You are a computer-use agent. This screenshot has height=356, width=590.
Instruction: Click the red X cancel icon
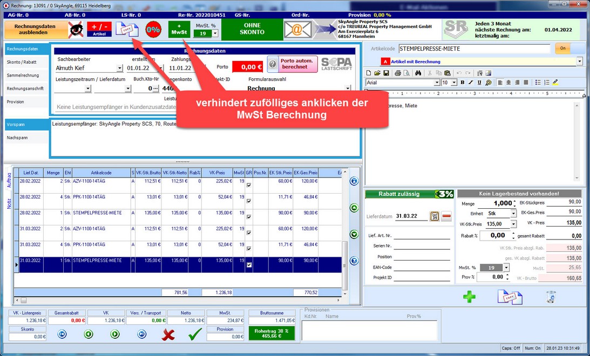click(168, 334)
